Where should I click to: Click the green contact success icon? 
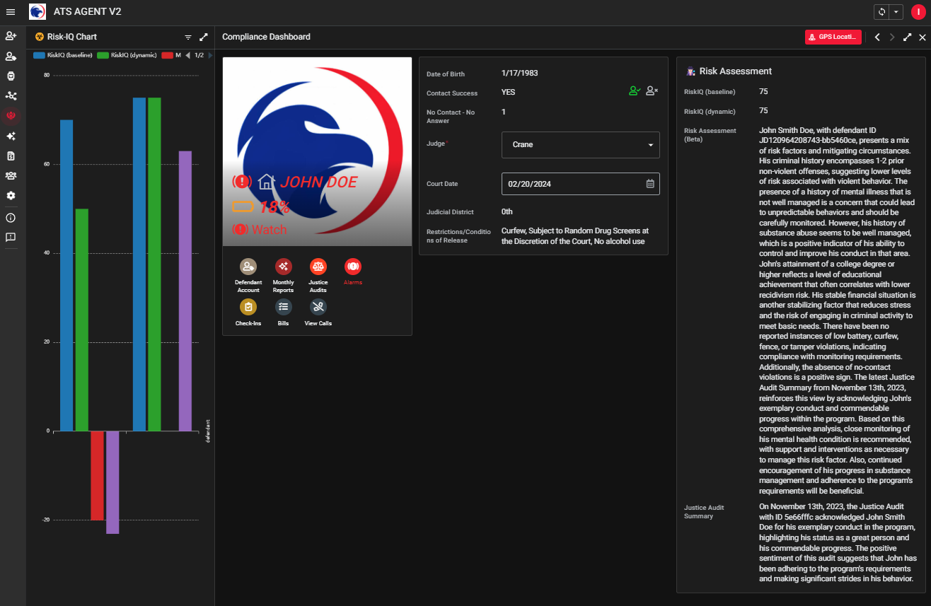(635, 91)
